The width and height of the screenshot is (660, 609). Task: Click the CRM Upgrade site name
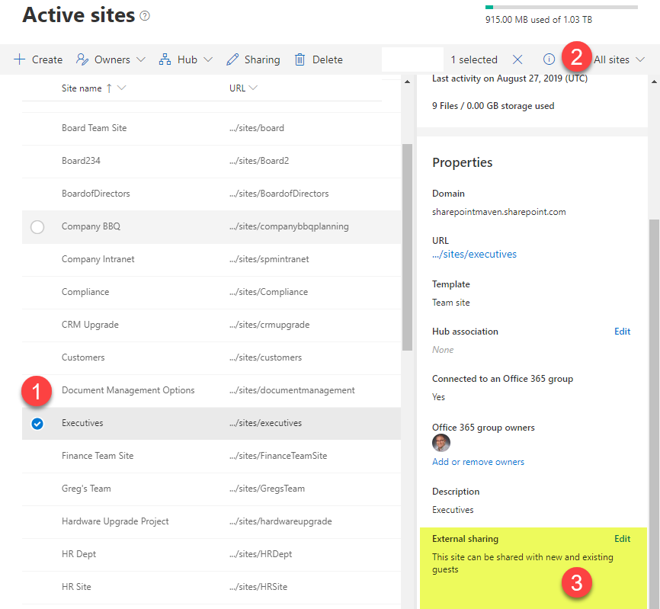[x=90, y=325]
